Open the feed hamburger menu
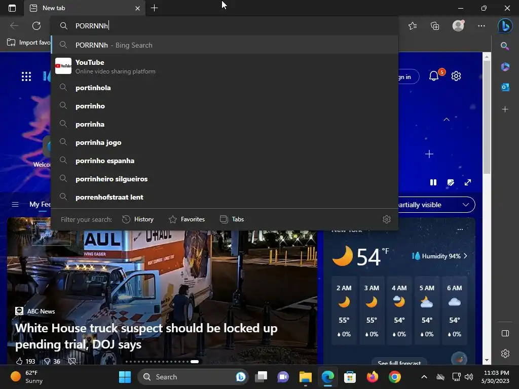The width and height of the screenshot is (519, 389). 15,205
